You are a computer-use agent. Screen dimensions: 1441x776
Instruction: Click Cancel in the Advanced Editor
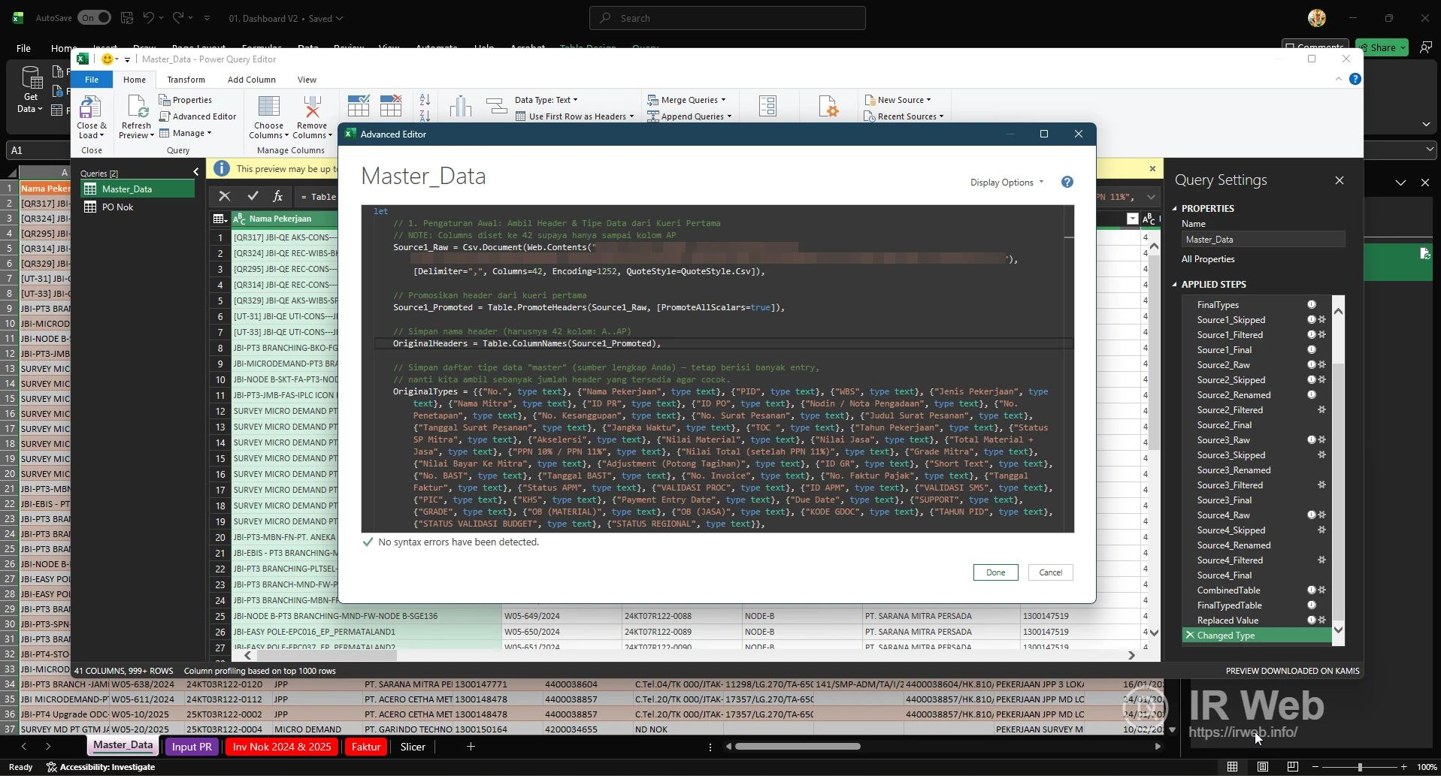click(x=1049, y=572)
